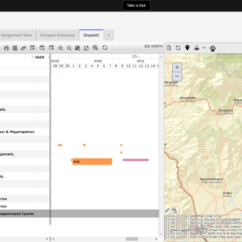Select the row ending in & Μηχανημάτων
The width and height of the screenshot is (242, 242).
[x=79, y=132]
